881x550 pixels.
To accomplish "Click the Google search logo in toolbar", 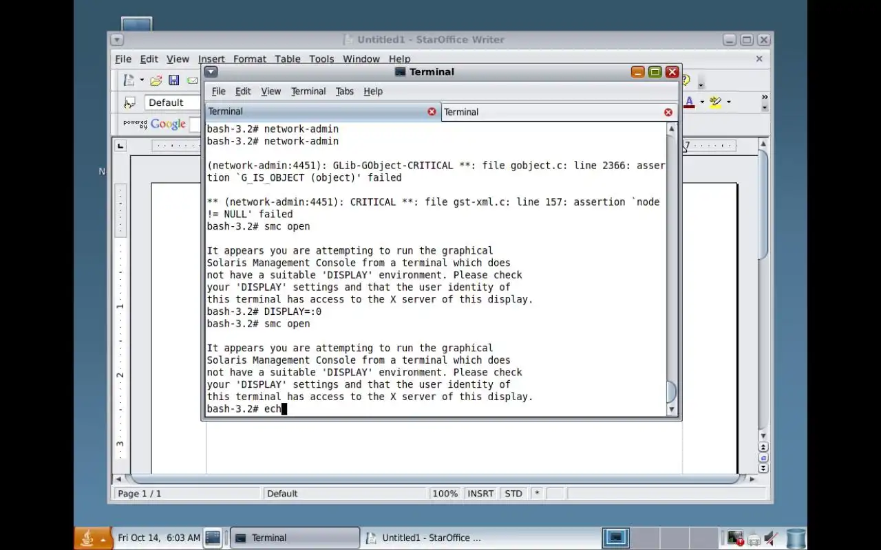I will [168, 124].
